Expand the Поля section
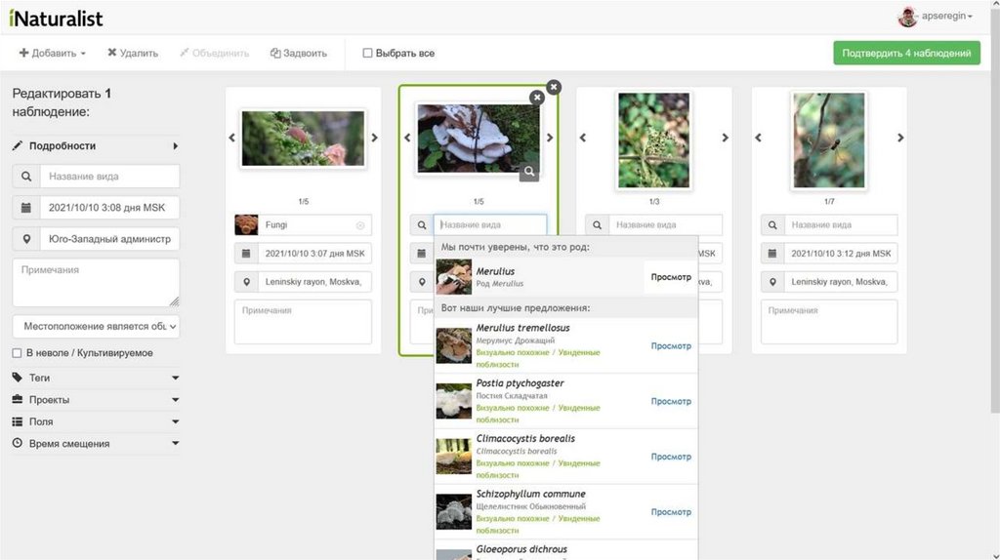Image resolution: width=1000 pixels, height=560 pixels. pos(96,421)
